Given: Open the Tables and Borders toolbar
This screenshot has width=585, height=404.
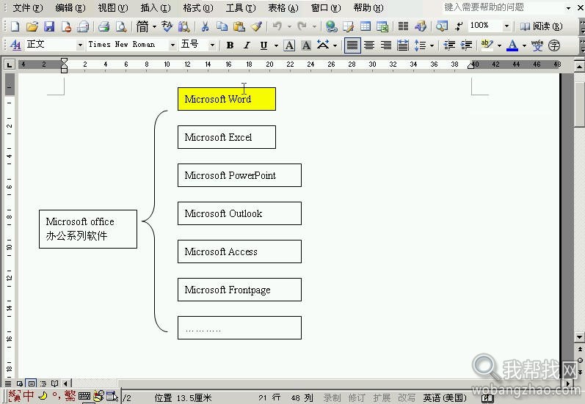Looking at the screenshot, I should tap(349, 26).
